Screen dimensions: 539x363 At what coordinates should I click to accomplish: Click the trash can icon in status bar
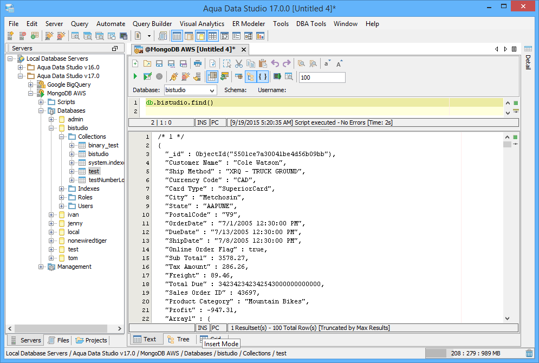[x=529, y=353]
